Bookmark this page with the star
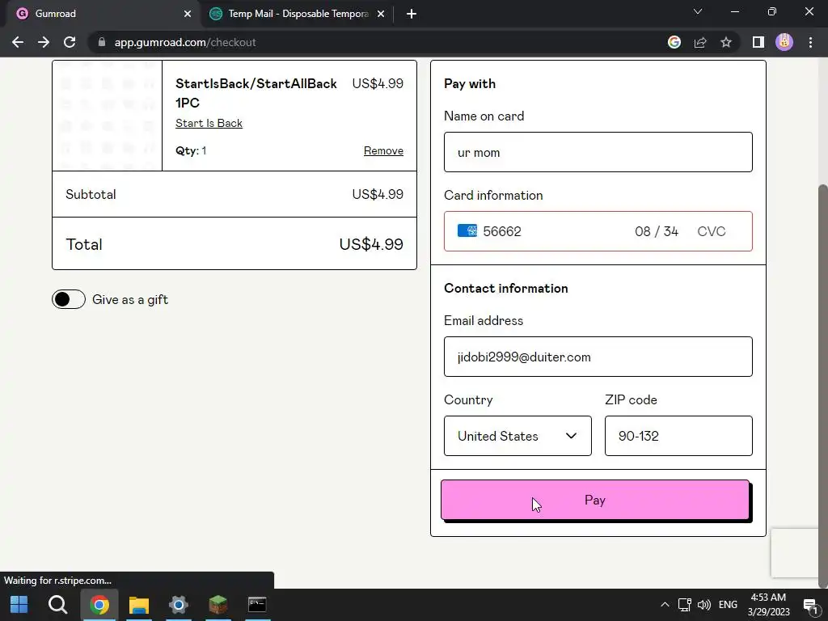 tap(726, 42)
